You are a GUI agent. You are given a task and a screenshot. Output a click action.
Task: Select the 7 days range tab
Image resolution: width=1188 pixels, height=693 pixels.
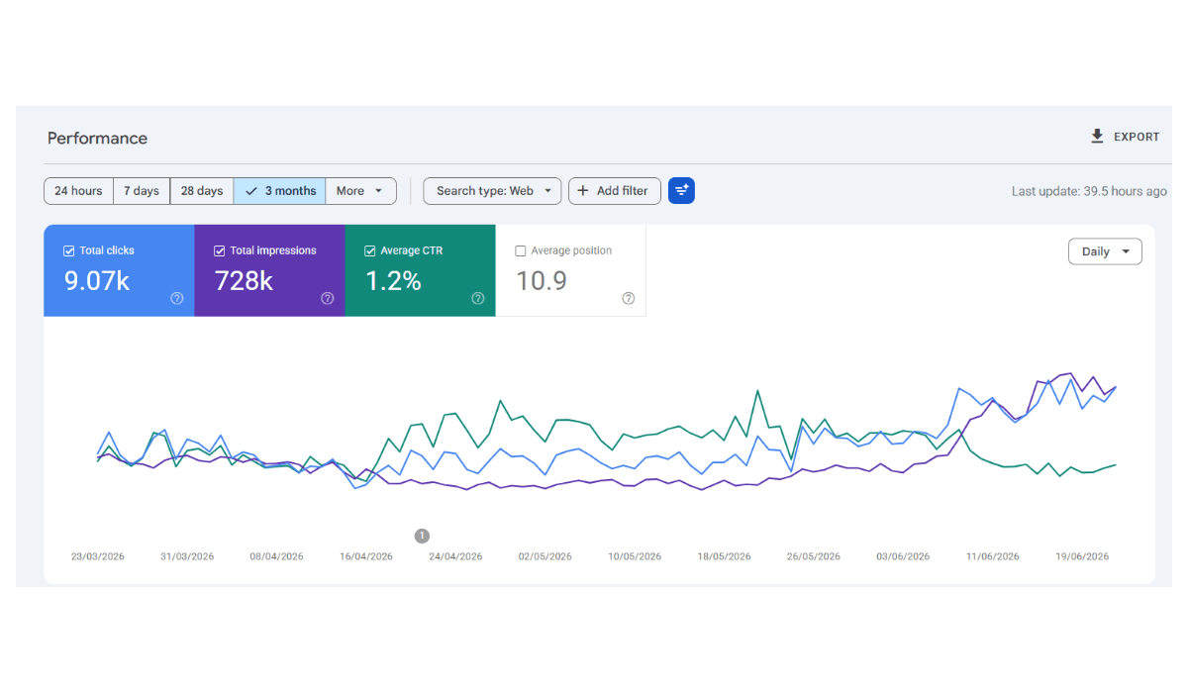(x=142, y=191)
